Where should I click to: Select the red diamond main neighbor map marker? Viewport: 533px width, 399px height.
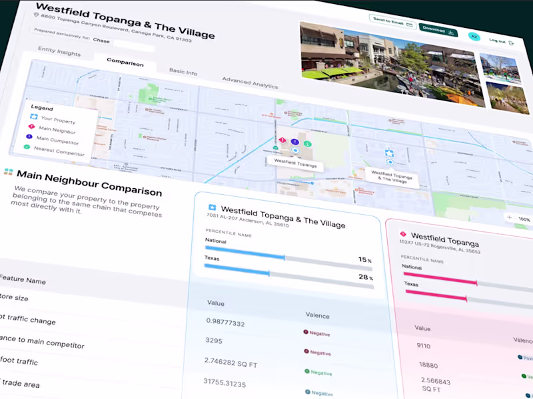point(282,140)
